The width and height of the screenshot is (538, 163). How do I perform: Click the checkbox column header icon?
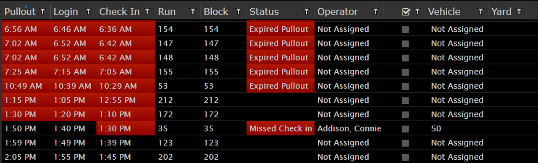[x=406, y=12]
